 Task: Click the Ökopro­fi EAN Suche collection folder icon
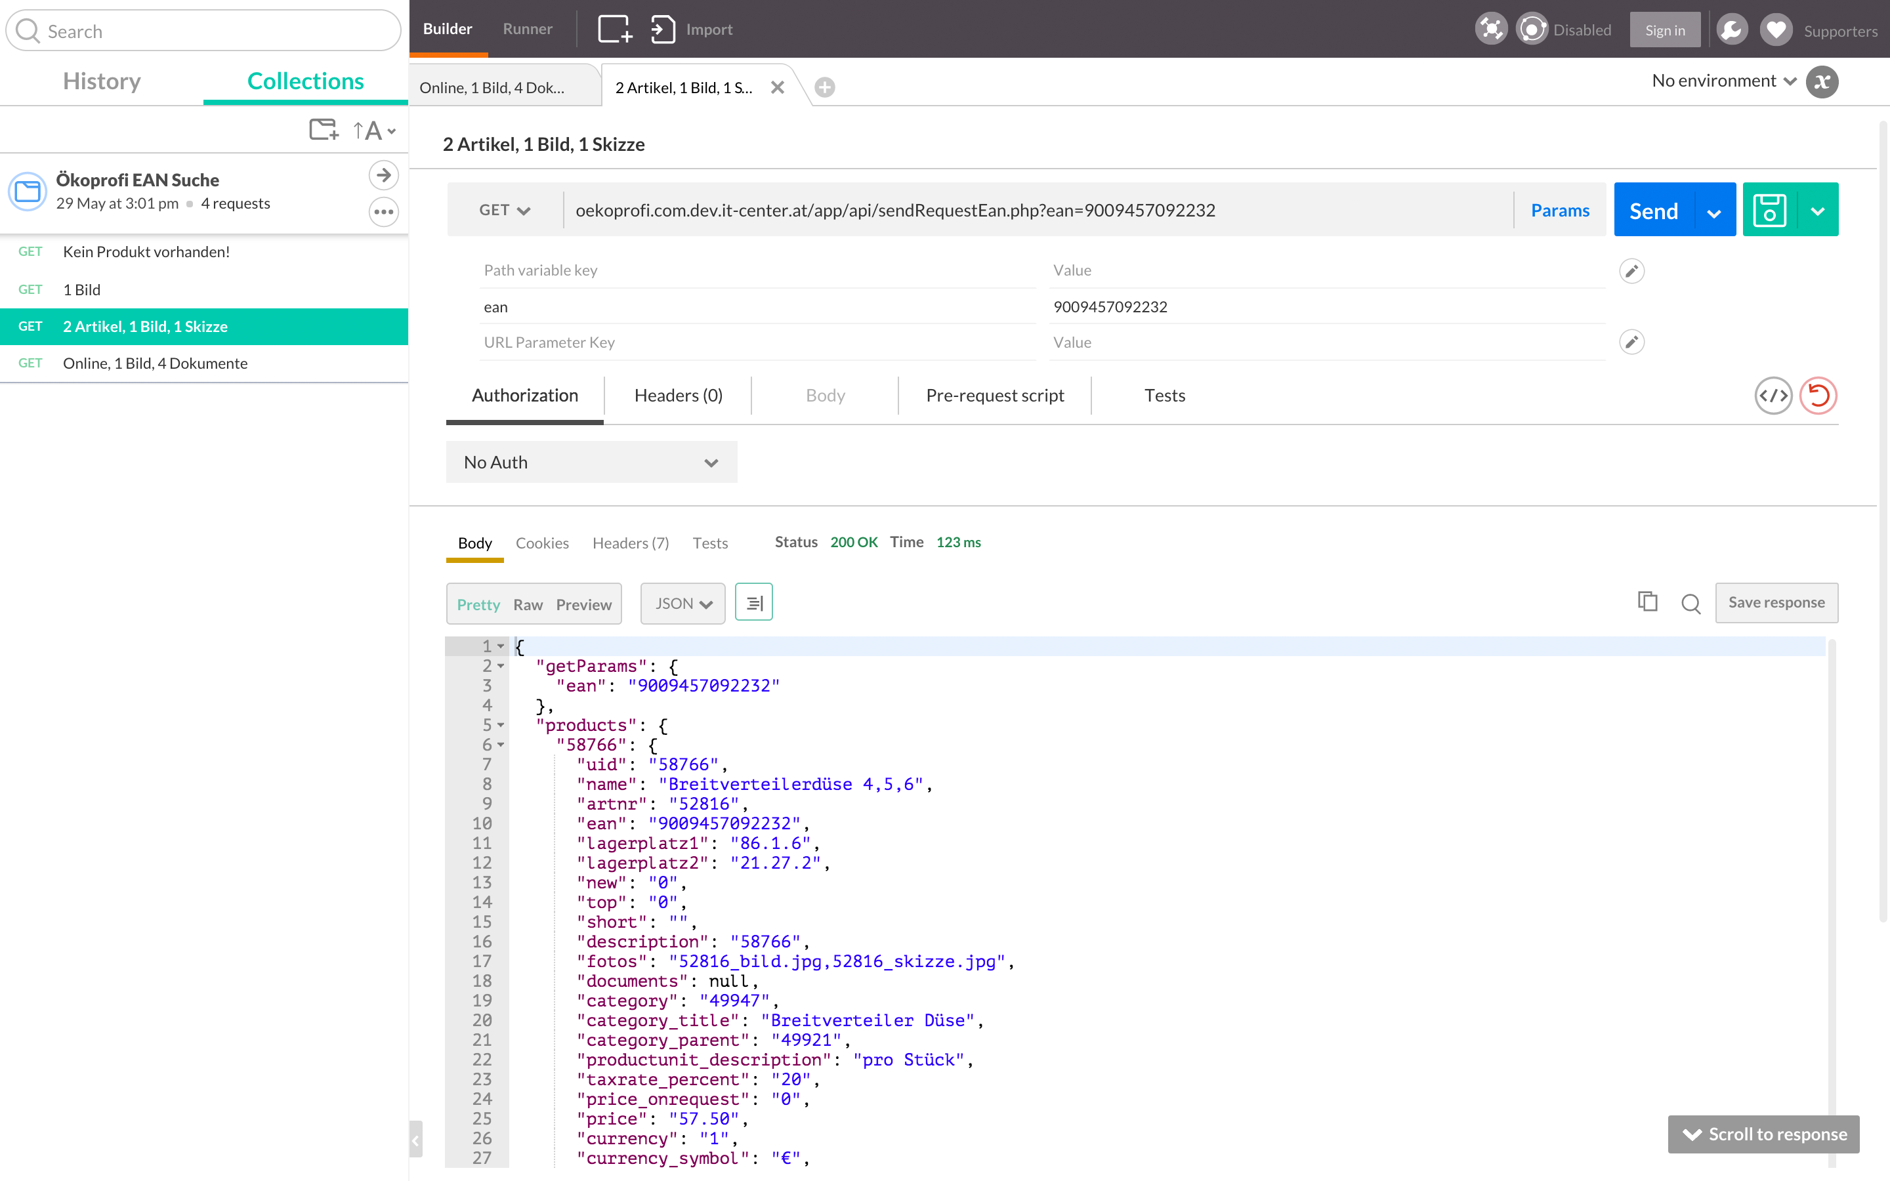28,192
